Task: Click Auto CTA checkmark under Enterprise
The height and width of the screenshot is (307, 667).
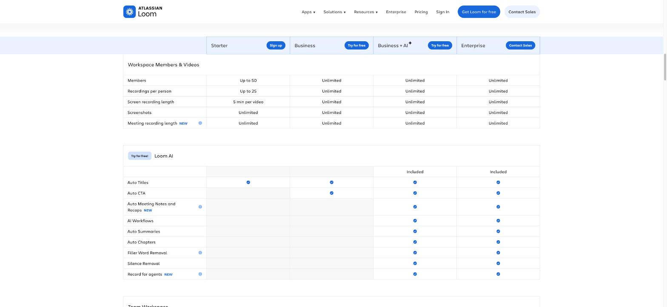Action: click(x=499, y=193)
